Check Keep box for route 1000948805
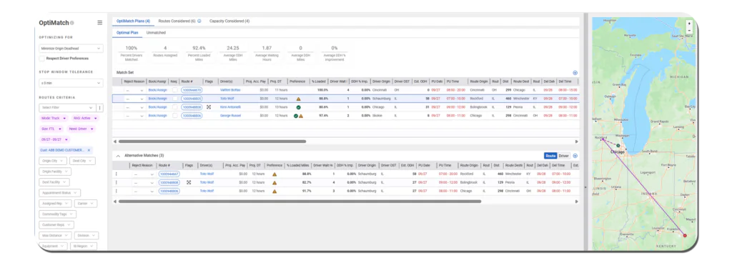This screenshot has height=263, width=732. click(x=174, y=99)
